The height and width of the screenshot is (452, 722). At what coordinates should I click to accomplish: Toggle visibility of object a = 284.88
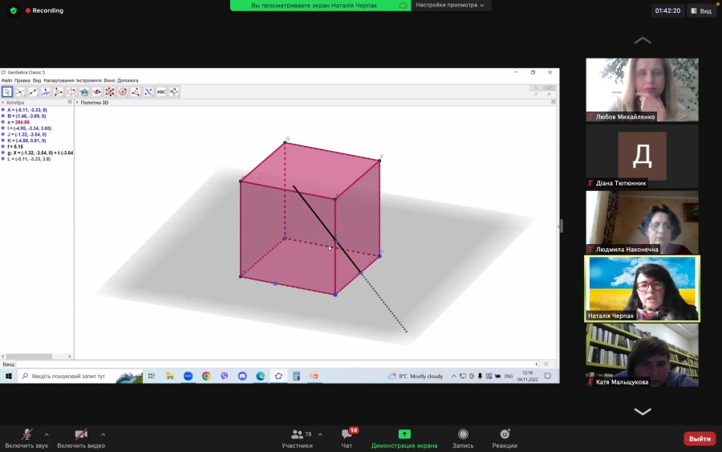click(x=3, y=122)
